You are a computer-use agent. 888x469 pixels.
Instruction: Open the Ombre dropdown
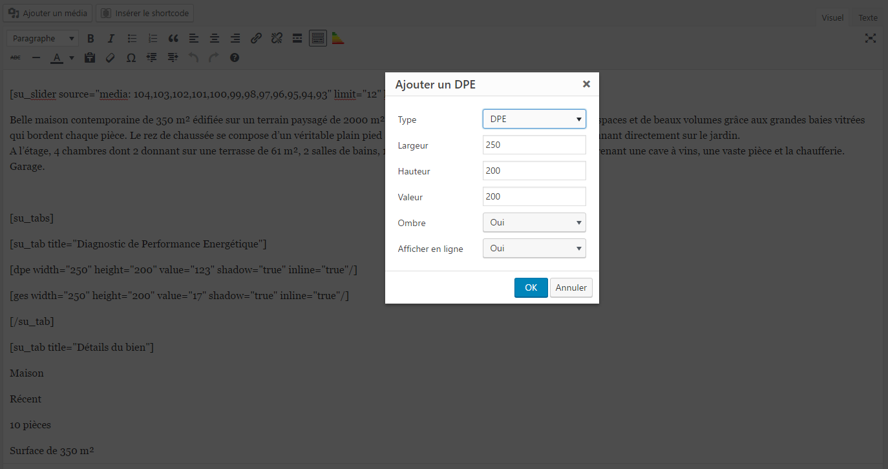(x=534, y=222)
